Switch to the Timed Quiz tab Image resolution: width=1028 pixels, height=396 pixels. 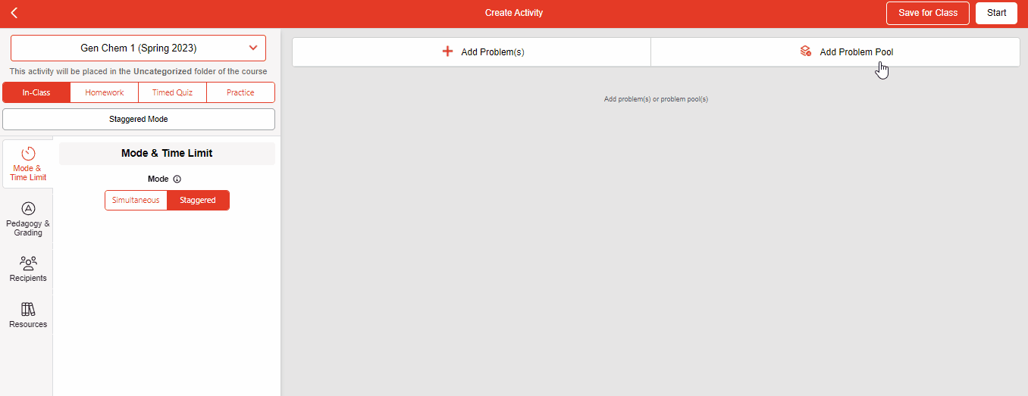[x=172, y=92]
